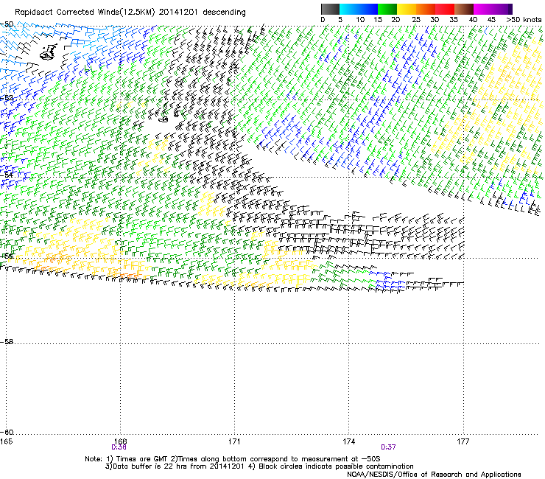
Task: Click the purple 'D:38' swath time label
Action: tap(119, 447)
